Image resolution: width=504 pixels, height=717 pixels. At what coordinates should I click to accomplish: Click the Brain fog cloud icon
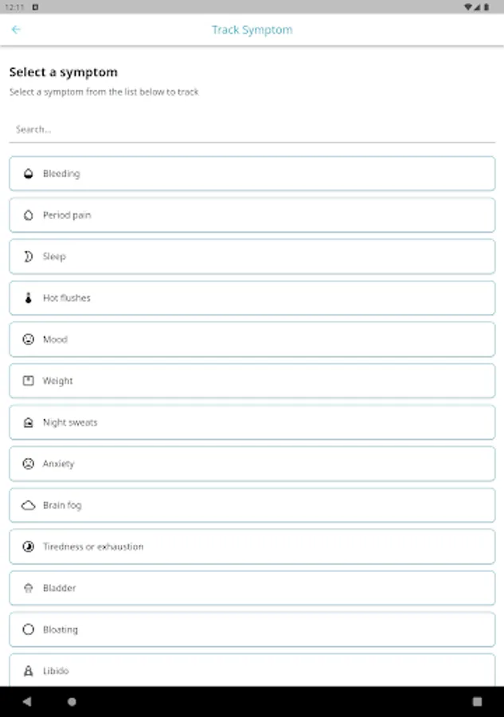(x=29, y=505)
